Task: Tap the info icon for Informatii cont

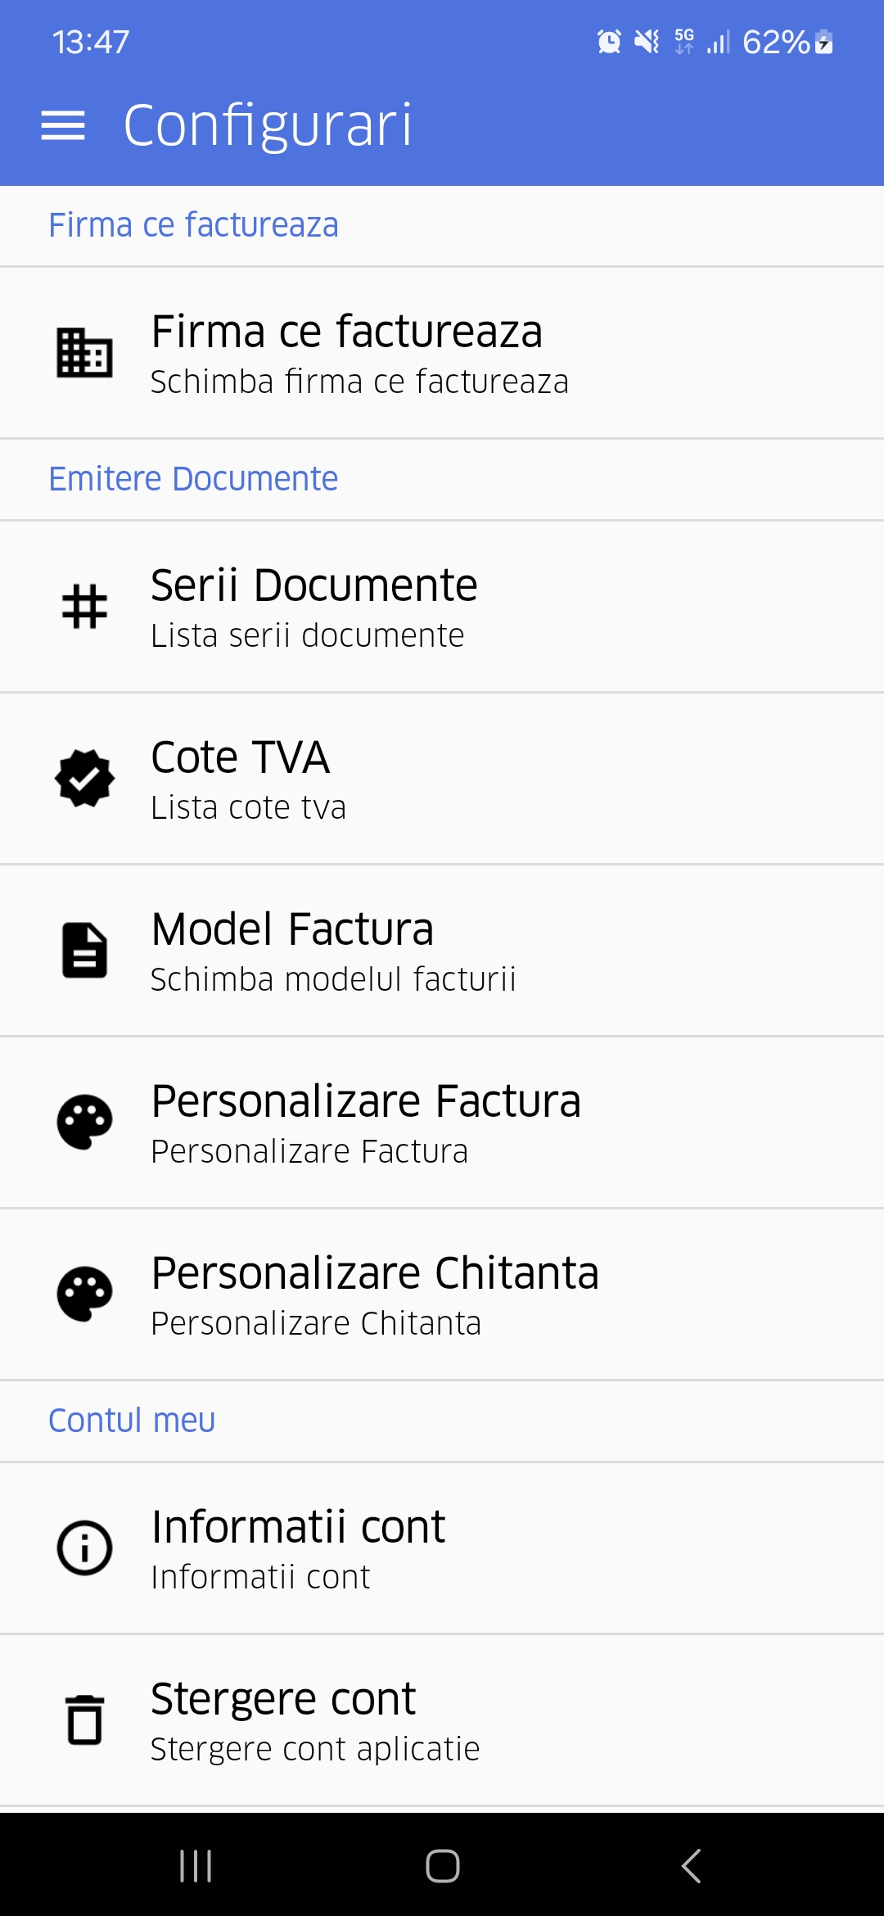Action: click(84, 1548)
